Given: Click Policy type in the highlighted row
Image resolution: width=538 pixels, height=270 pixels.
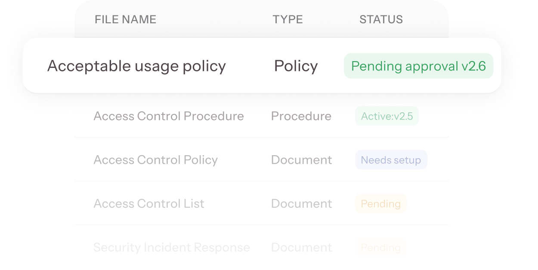Looking at the screenshot, I should (296, 66).
